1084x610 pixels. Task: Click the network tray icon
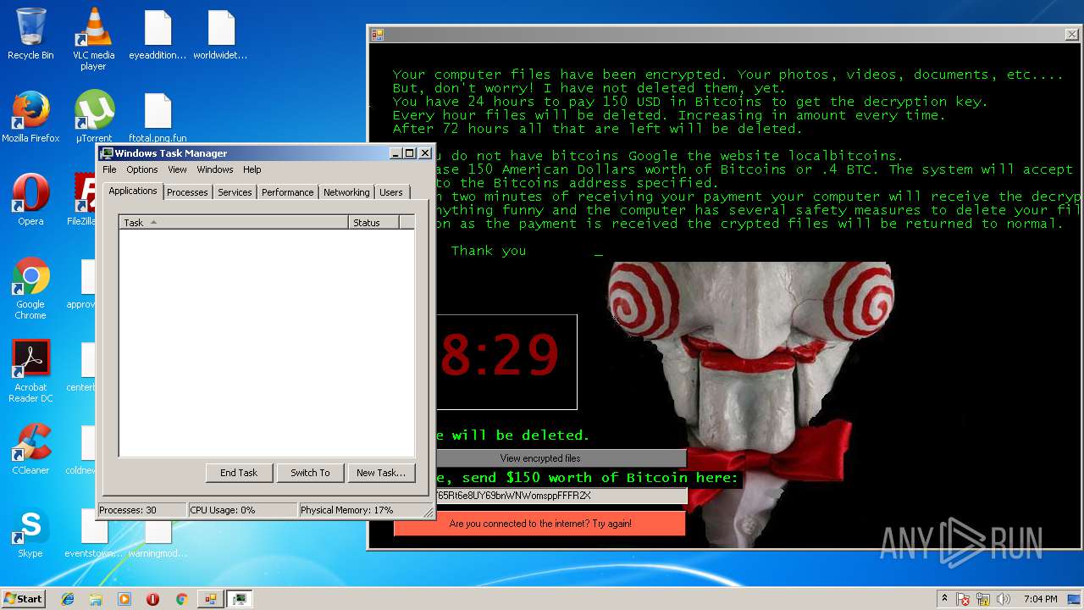[985, 599]
